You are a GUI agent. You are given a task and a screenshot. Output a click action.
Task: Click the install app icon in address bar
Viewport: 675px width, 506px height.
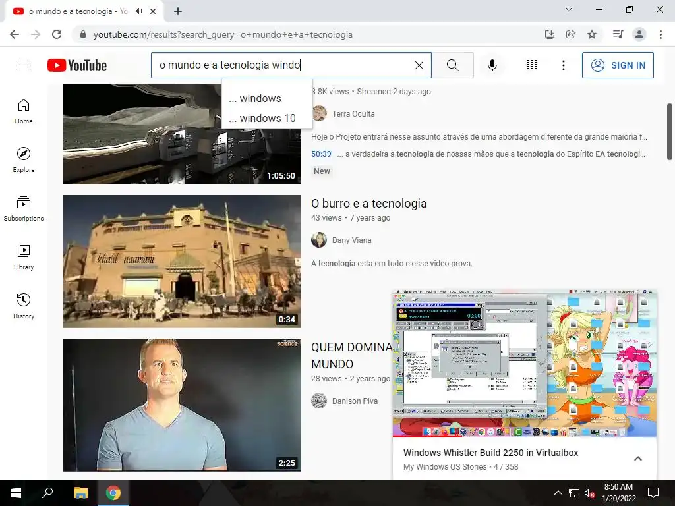549,34
